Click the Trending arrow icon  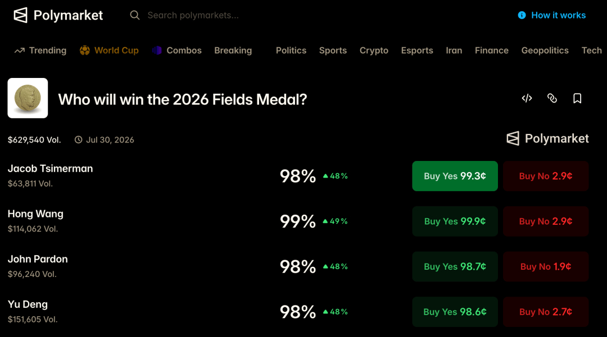pos(19,50)
